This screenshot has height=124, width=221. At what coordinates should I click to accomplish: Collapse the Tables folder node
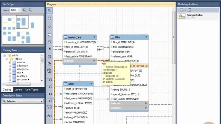click(7, 59)
